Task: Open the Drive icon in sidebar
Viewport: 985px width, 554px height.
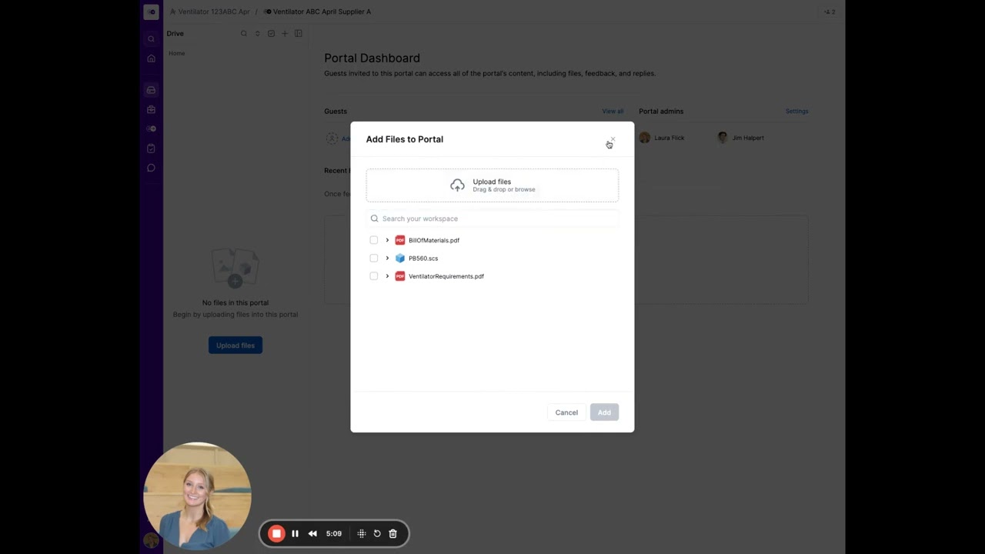Action: coord(151,90)
